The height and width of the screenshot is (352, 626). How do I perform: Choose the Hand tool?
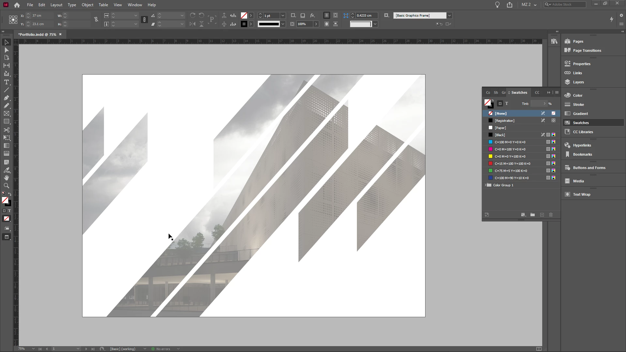pos(6,178)
